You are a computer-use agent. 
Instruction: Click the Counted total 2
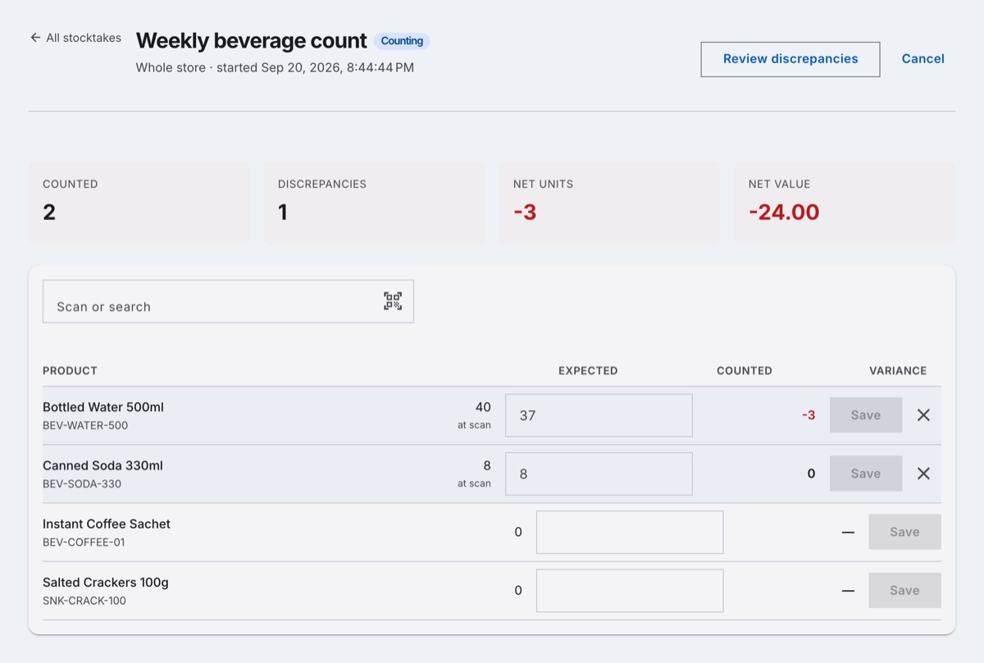(49, 213)
